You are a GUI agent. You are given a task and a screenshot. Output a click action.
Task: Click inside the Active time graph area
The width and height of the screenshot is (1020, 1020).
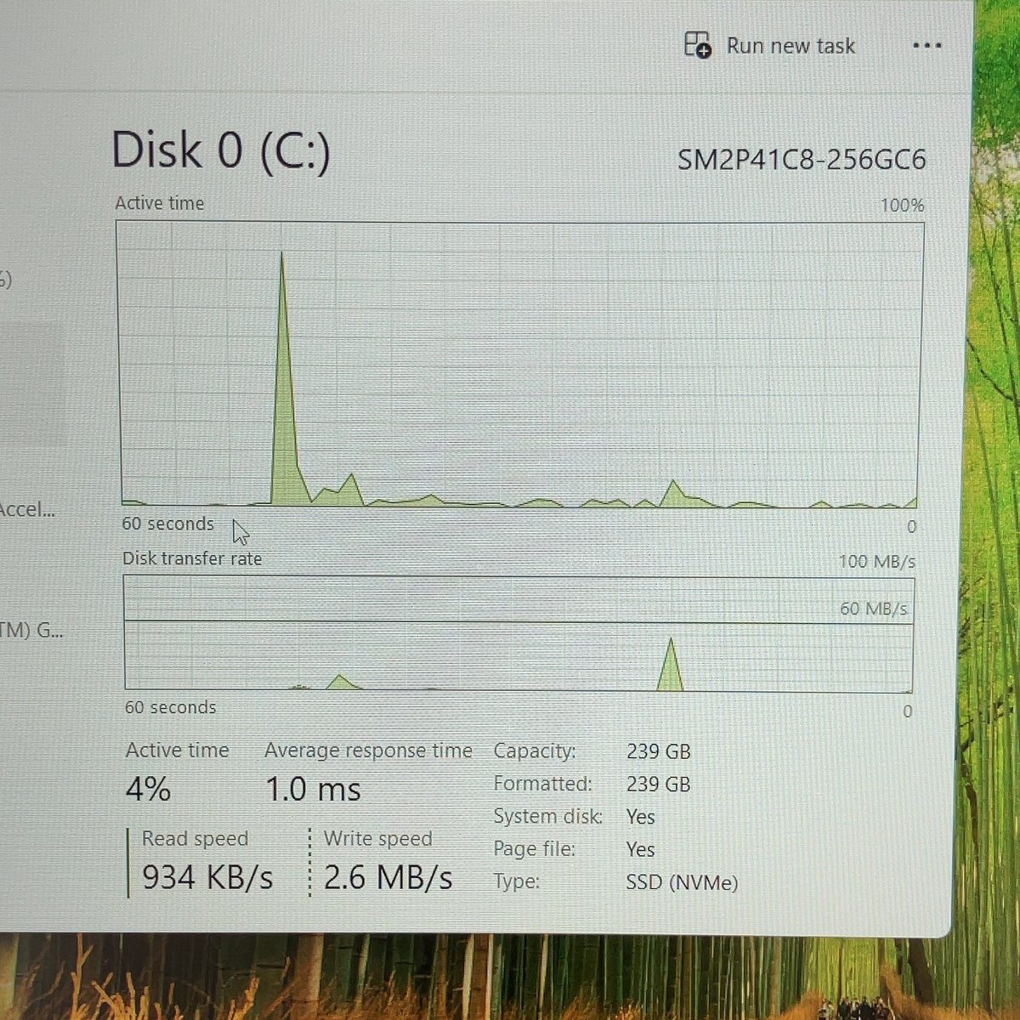[519, 364]
